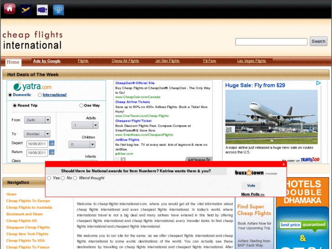This screenshot has height=249, width=332.
Task: Open the CheapOair Official Site ad link
Action: (135, 83)
